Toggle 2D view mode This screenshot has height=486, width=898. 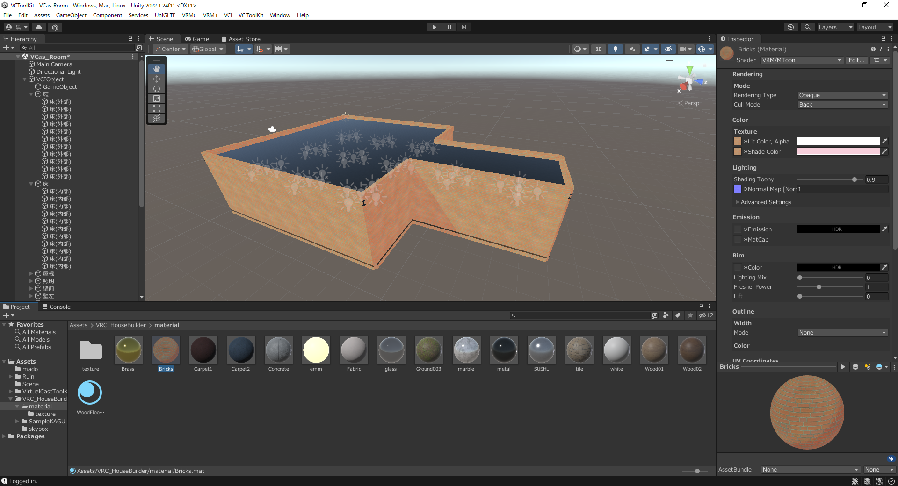[x=598, y=49]
